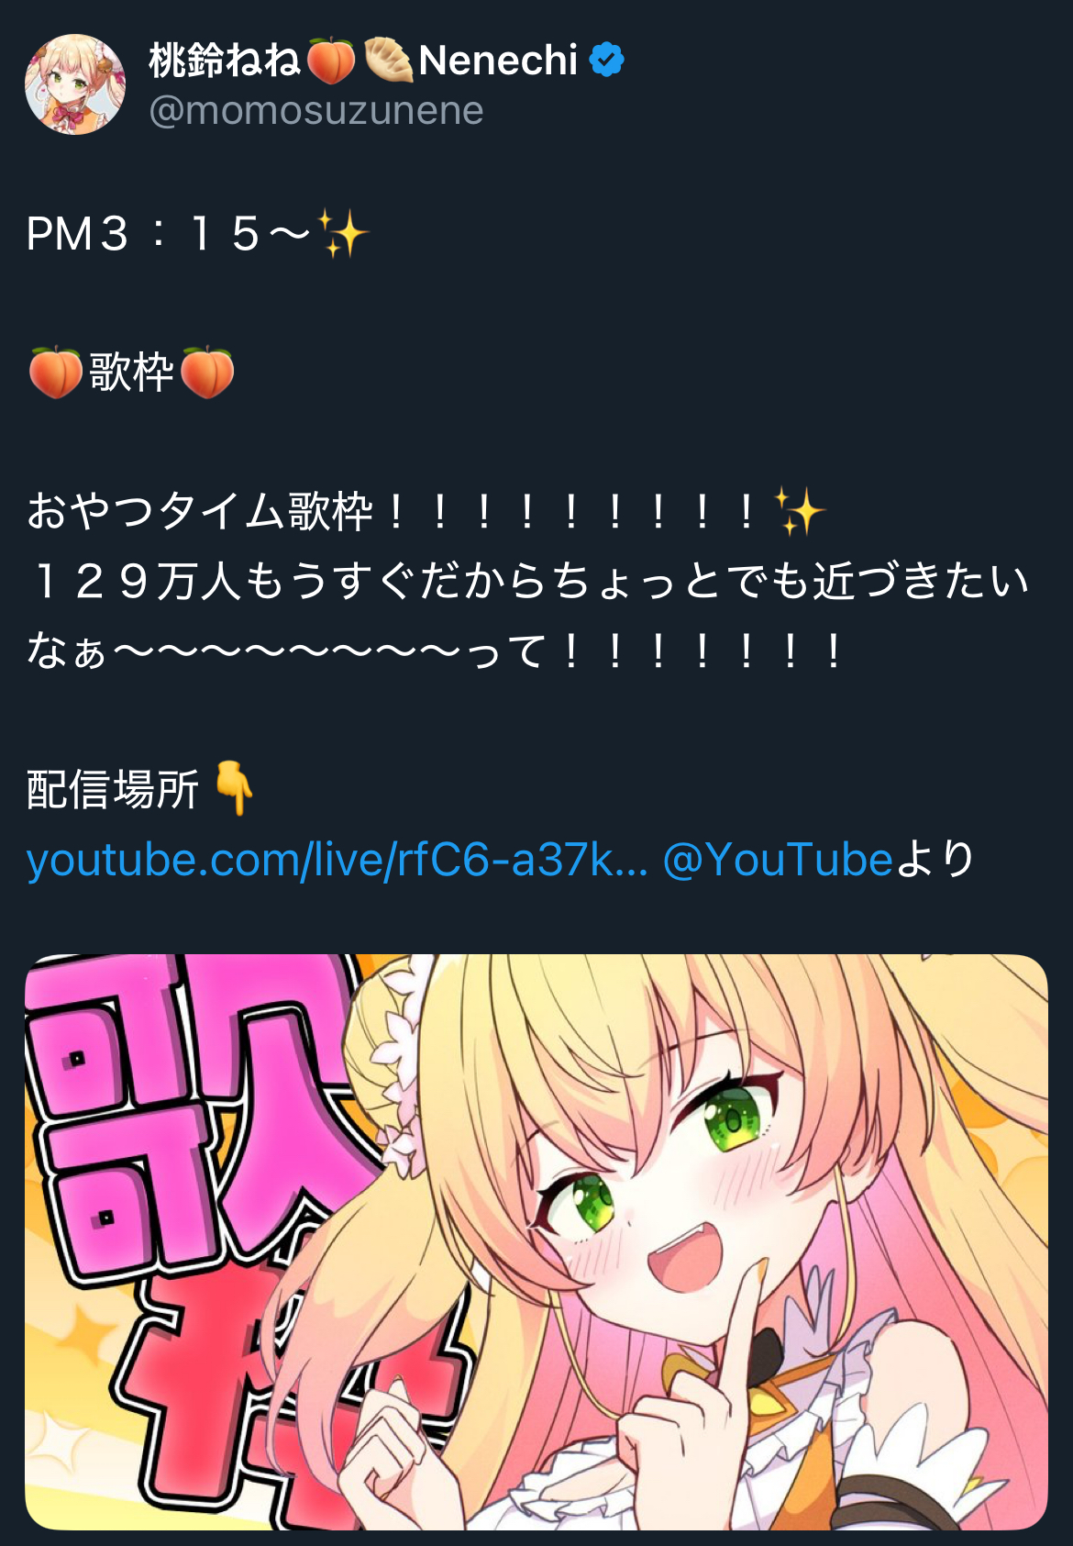Tap the dumpling emoji in display name
The image size is (1073, 1546).
tap(389, 61)
